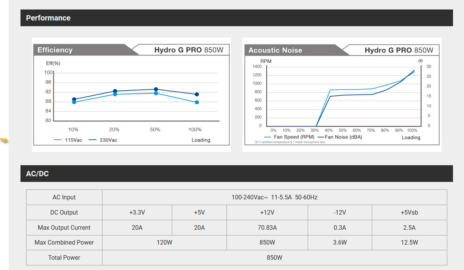
Task: Select the AC Input row label
Action: pyautogui.click(x=64, y=197)
